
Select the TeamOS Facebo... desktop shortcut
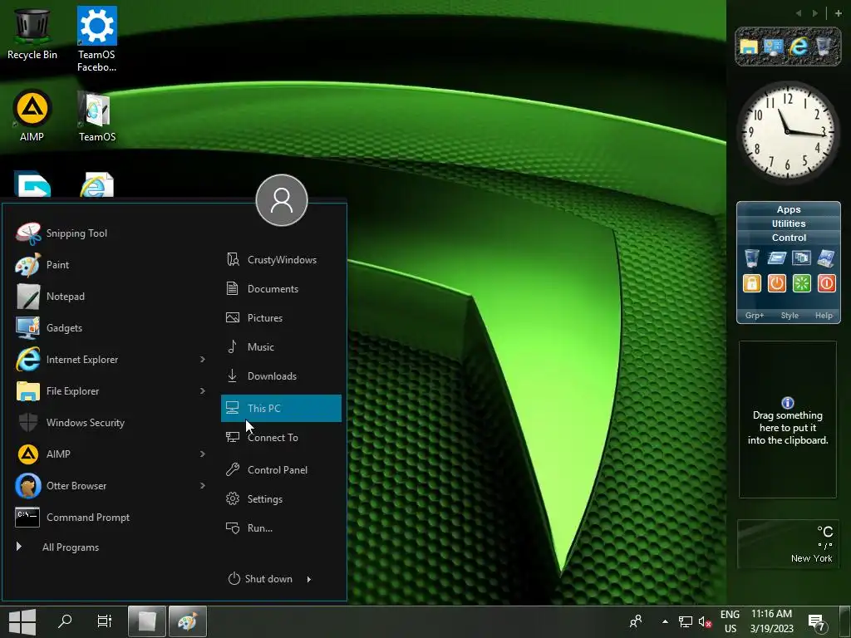point(96,39)
